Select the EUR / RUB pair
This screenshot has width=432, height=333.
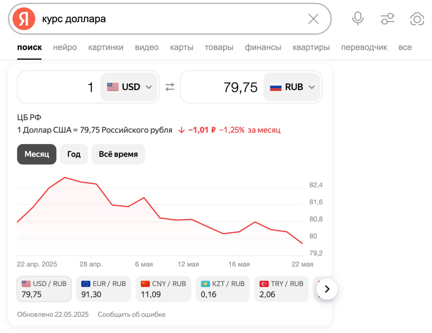pos(103,289)
